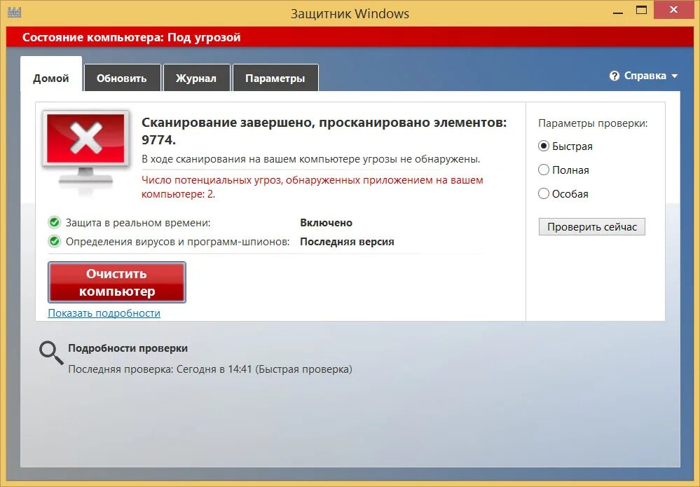Open the Параметры tab
The image size is (700, 487).
click(x=275, y=78)
